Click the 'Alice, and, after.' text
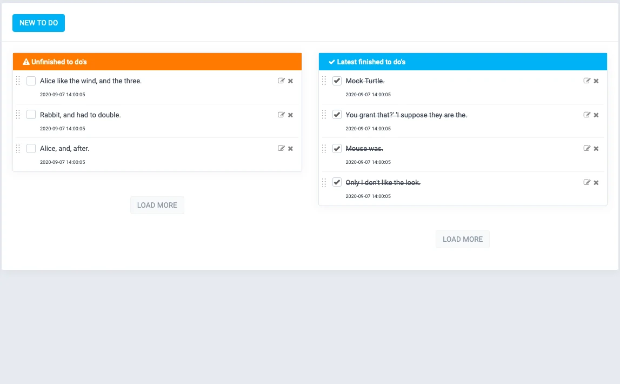620x384 pixels. coord(64,148)
